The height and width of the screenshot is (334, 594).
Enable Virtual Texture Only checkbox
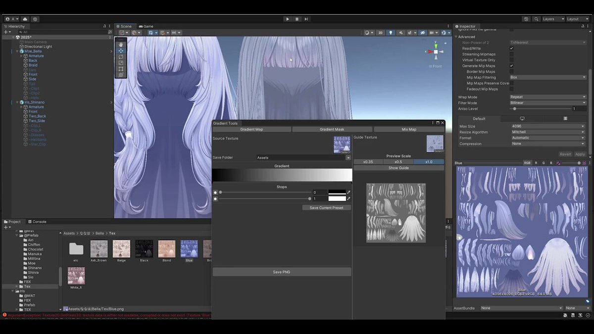[511, 60]
